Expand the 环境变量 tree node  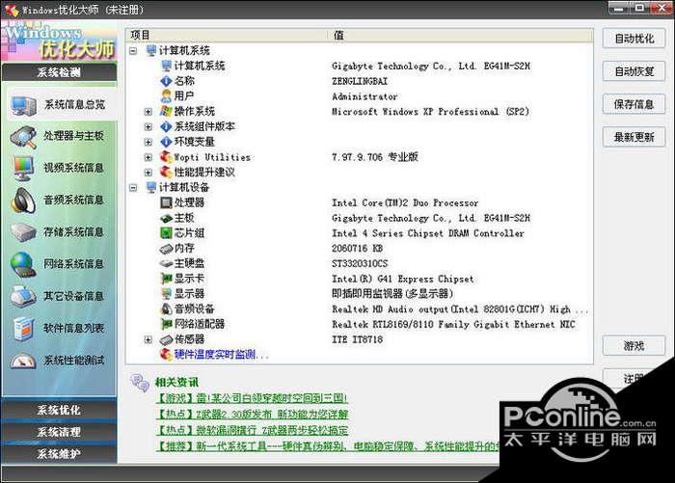(x=148, y=142)
